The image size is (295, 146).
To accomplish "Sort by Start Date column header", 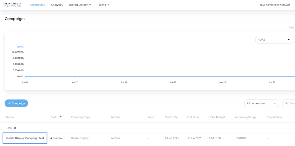I will [x=171, y=117].
